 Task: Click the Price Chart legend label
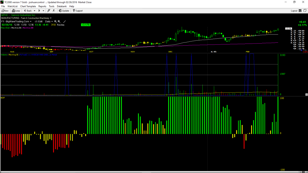coord(5,28)
